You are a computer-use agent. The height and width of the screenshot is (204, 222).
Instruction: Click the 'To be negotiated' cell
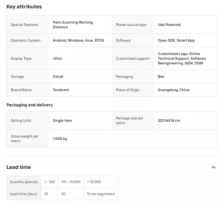[101, 194]
